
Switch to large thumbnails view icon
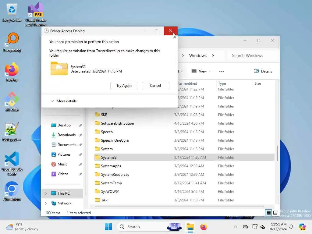pos(275,213)
